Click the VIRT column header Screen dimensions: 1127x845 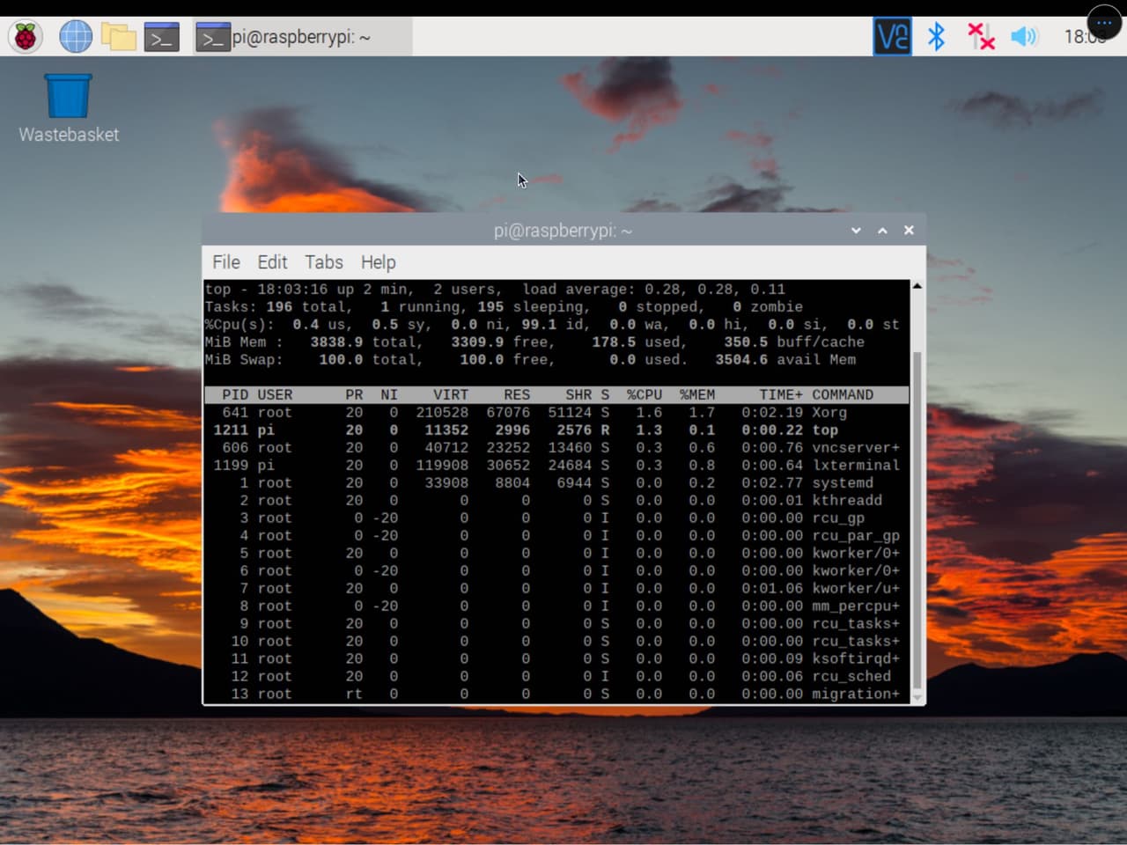pos(451,394)
